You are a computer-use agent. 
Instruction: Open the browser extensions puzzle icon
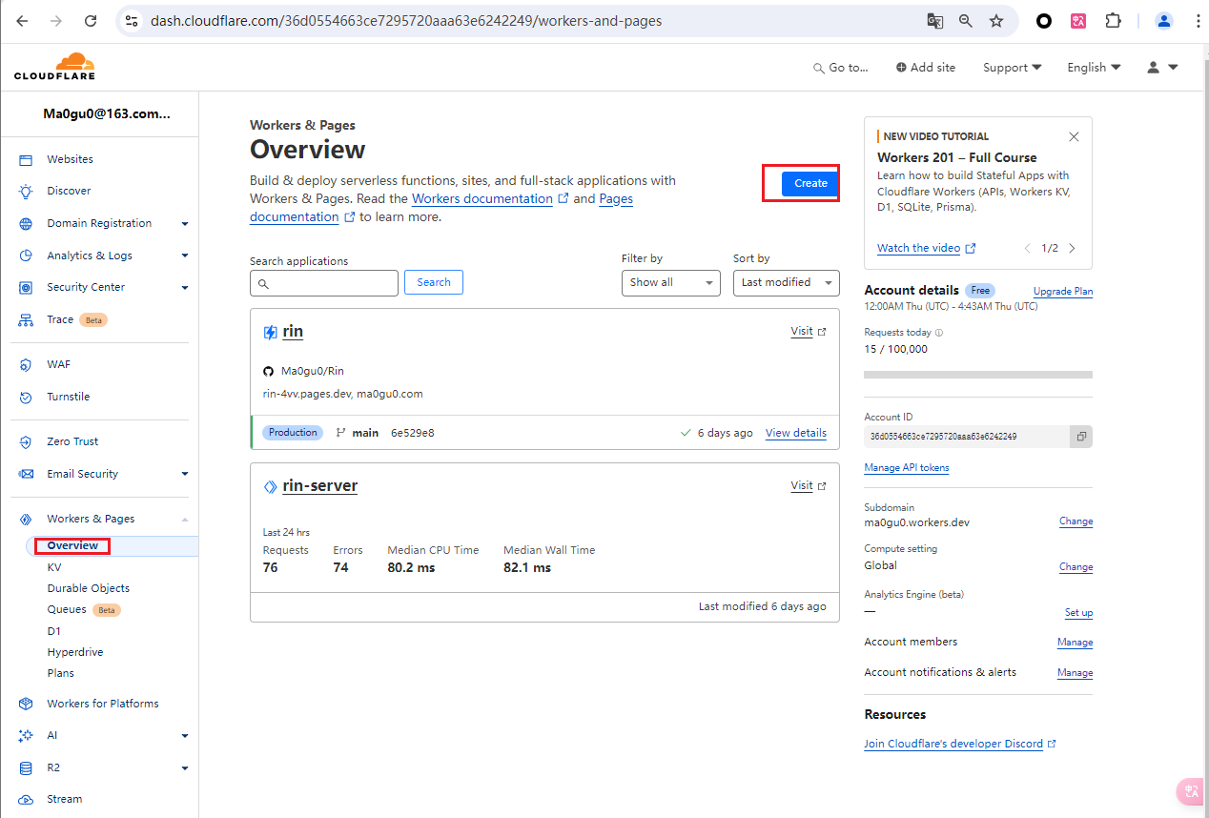tap(1113, 21)
